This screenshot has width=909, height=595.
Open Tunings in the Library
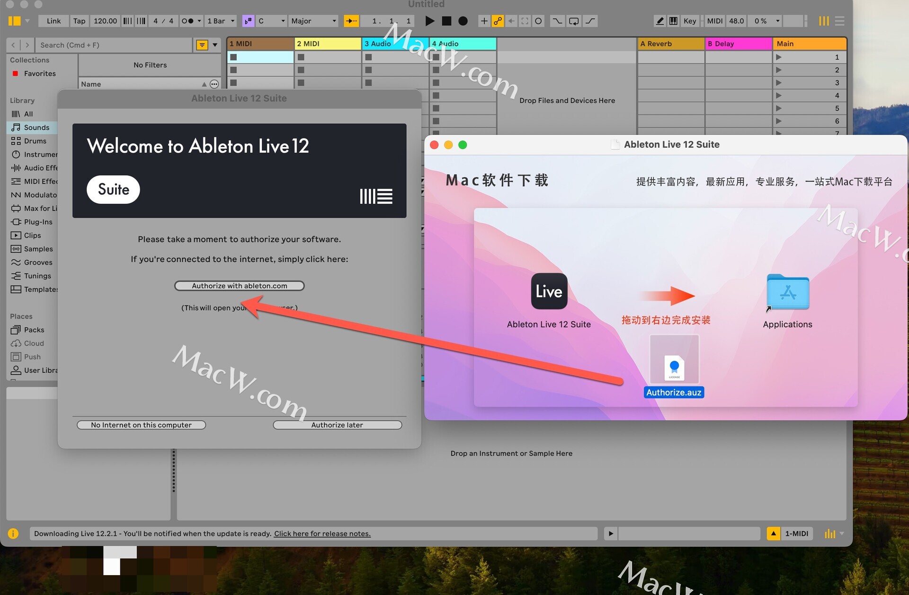point(37,276)
